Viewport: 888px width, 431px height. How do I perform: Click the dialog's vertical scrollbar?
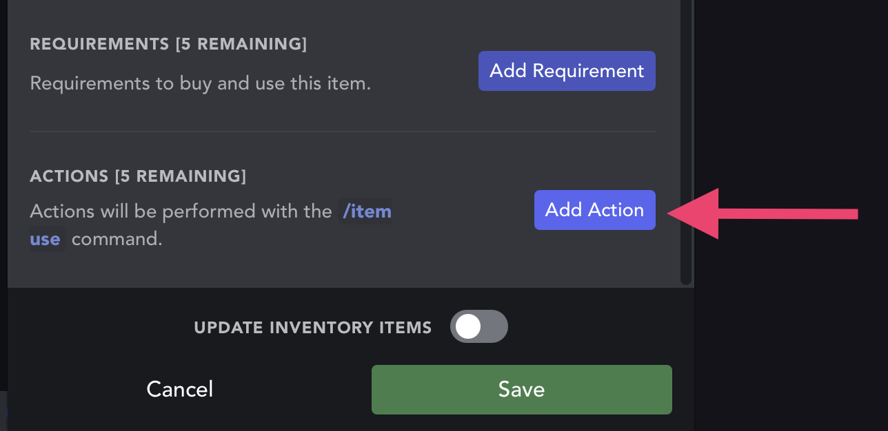pos(685,138)
